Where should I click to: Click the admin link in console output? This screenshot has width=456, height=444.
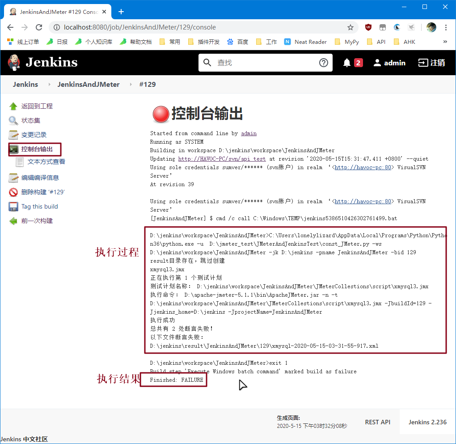coord(249,133)
